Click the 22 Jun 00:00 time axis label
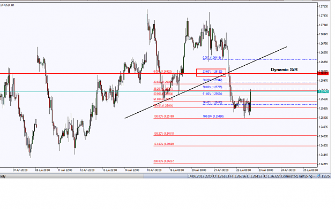The image size is (335, 209). click(243, 170)
